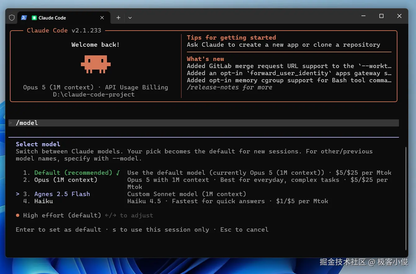Click the Claude Code v2.1.233 title
Screen dimensions: 416x274
click(x=64, y=30)
